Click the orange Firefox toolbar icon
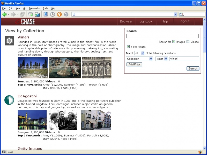 tap(60, 14)
